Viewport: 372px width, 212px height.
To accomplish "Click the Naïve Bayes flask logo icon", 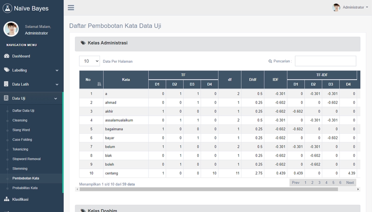I will (x=7, y=8).
